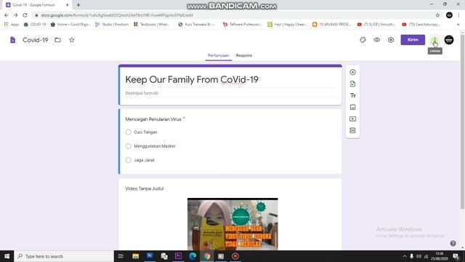465x262 pixels.
Task: Edit the form title Keep Our Family From CoVid-19
Action: click(192, 79)
